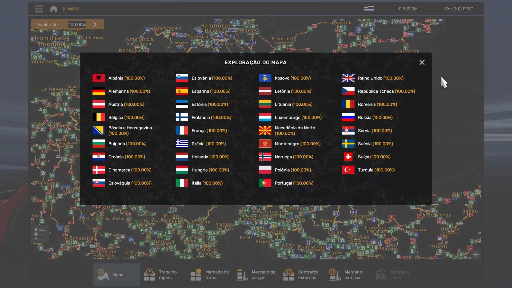Open Mercado de cargas
The height and width of the screenshot is (288, 512).
(255, 275)
